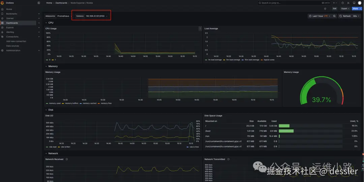
Task: Toggle the 1m load average legend series
Action: click(213, 60)
